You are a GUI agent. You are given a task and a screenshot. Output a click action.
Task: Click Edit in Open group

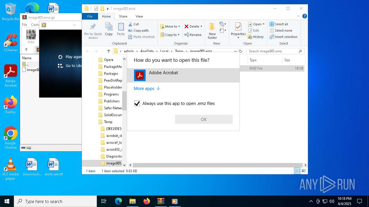[x=253, y=30]
